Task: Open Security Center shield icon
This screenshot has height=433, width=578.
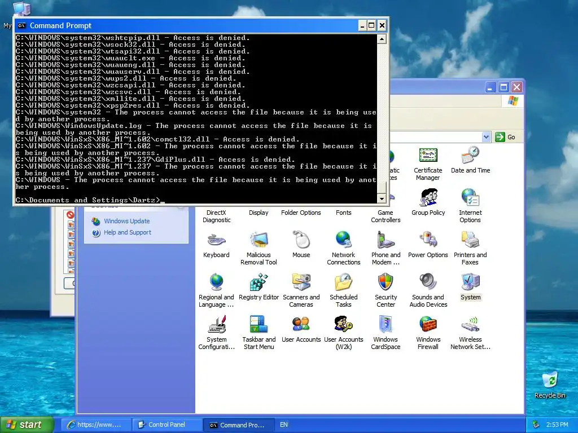Action: pos(386,282)
